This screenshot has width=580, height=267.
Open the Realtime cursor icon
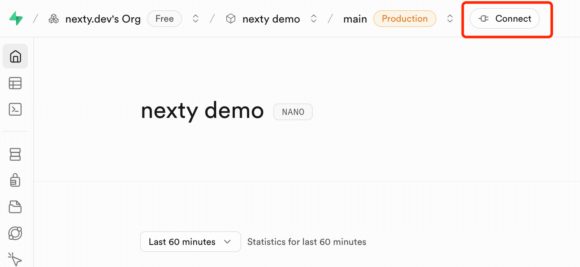point(15,259)
